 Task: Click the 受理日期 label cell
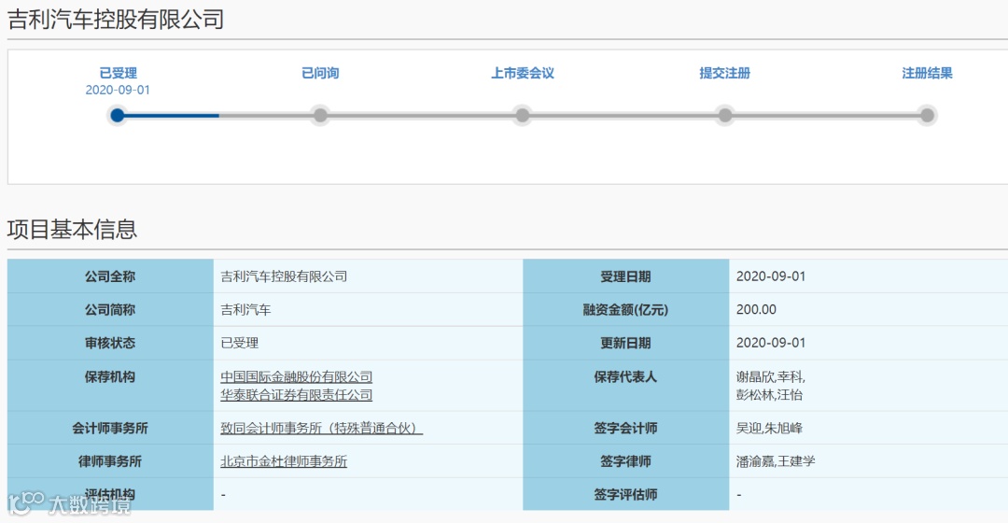pyautogui.click(x=625, y=276)
